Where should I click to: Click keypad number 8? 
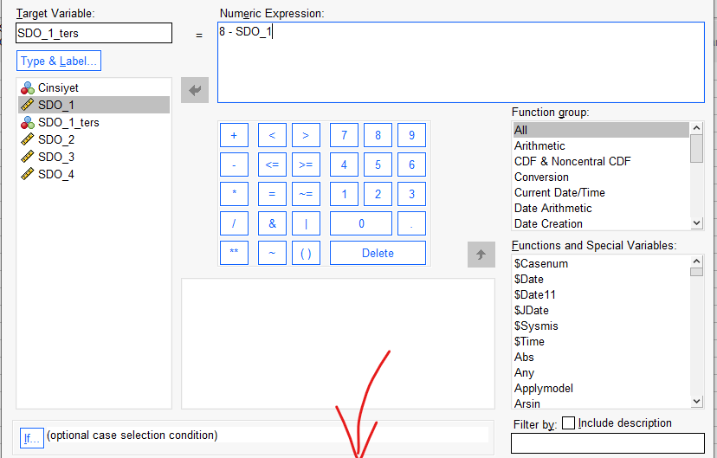tap(378, 135)
